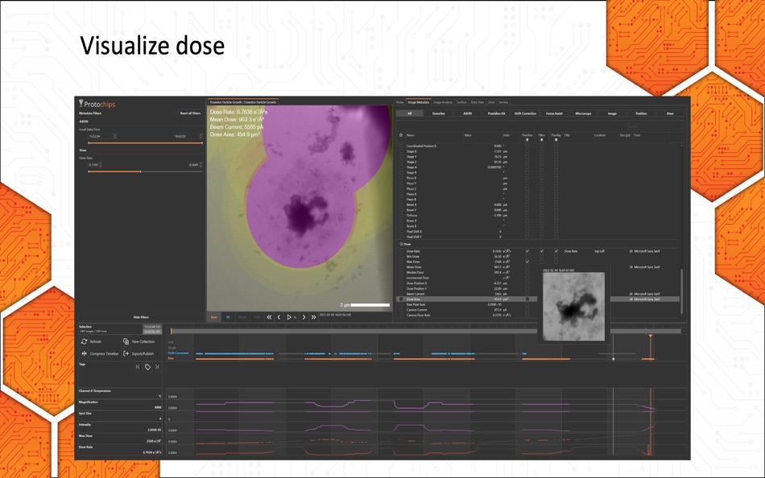This screenshot has width=765, height=478.
Task: Click the Compress Timeline icon
Action: (84, 354)
